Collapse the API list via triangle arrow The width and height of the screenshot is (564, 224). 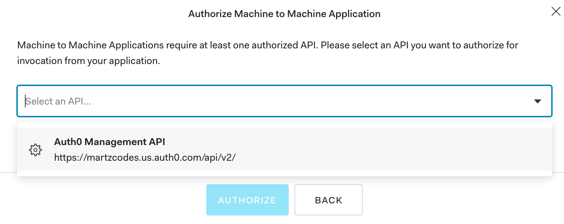point(537,101)
